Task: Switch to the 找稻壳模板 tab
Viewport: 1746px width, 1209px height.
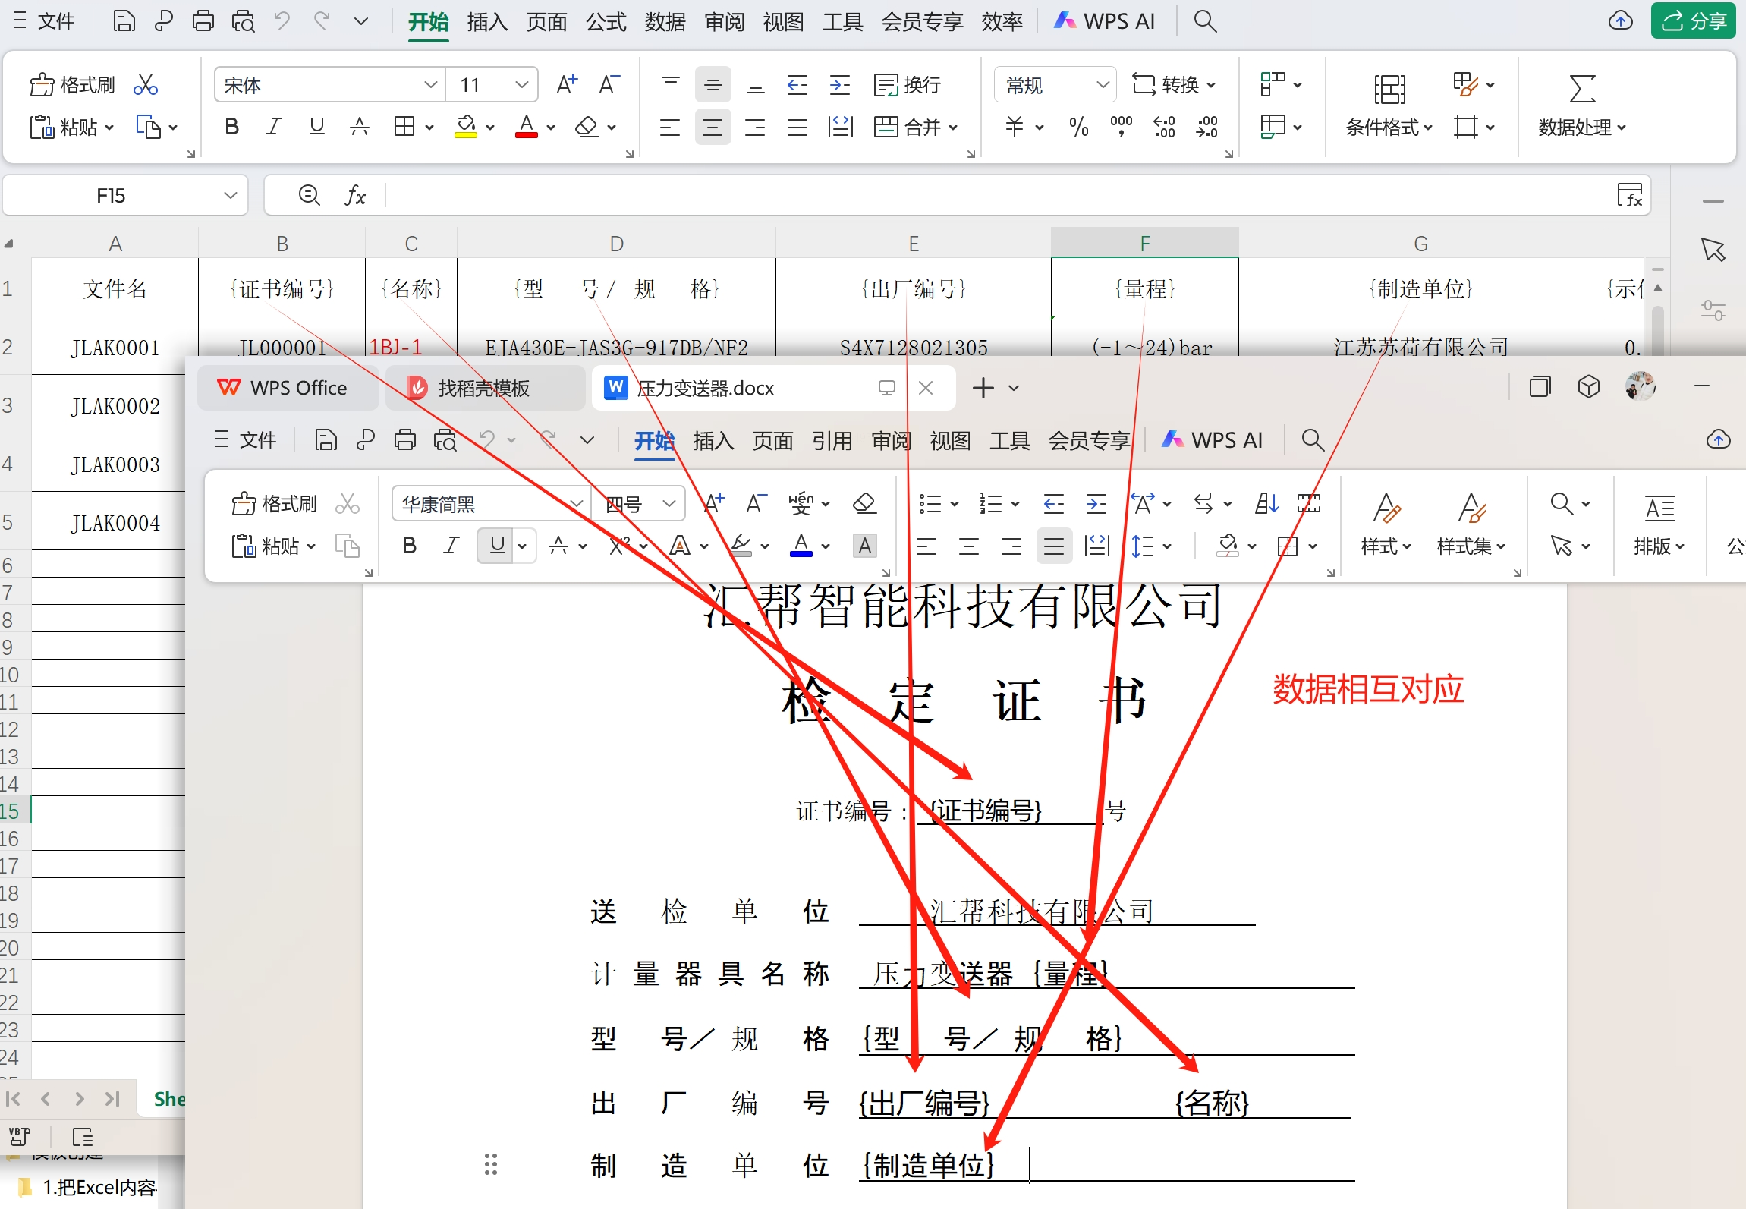Action: click(x=483, y=389)
